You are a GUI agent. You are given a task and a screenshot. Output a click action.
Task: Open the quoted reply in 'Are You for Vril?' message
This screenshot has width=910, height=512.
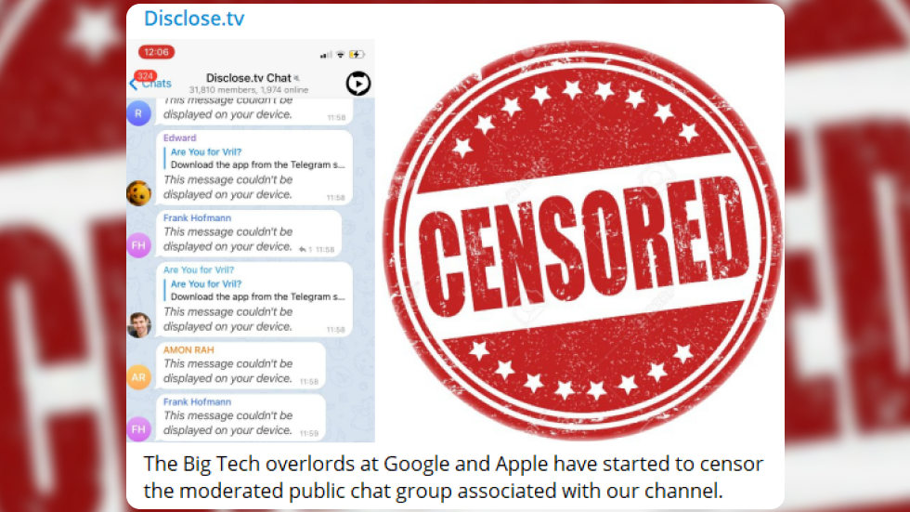254,290
